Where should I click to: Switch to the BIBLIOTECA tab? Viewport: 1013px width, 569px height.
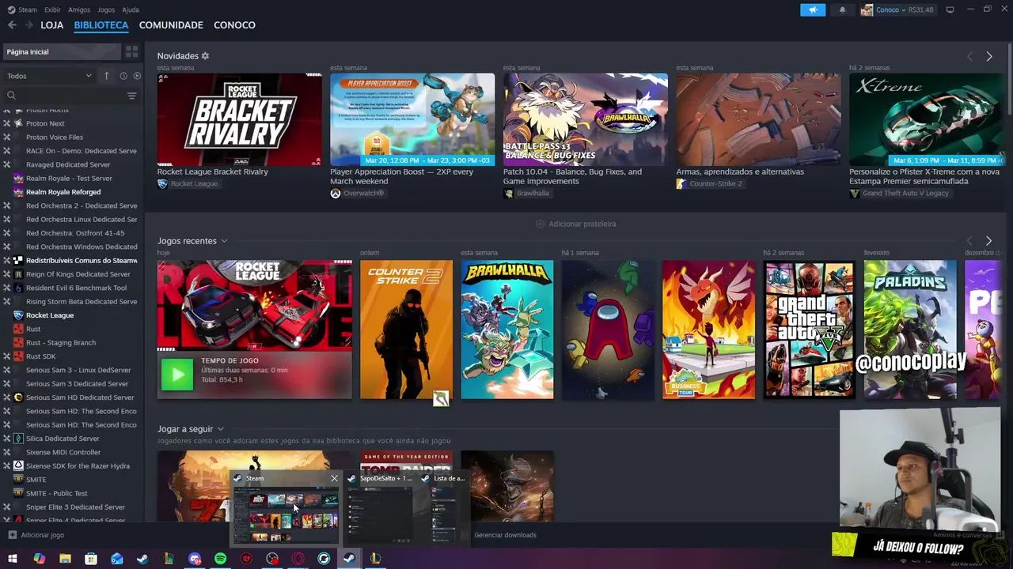click(x=101, y=25)
